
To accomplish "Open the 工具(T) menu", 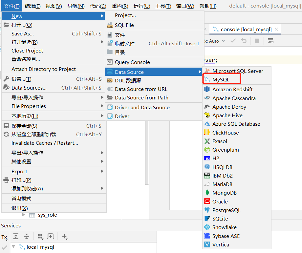I will point(163,6).
